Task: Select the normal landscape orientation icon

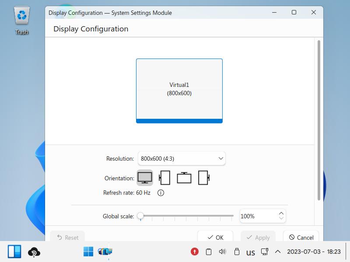Action: (145, 178)
